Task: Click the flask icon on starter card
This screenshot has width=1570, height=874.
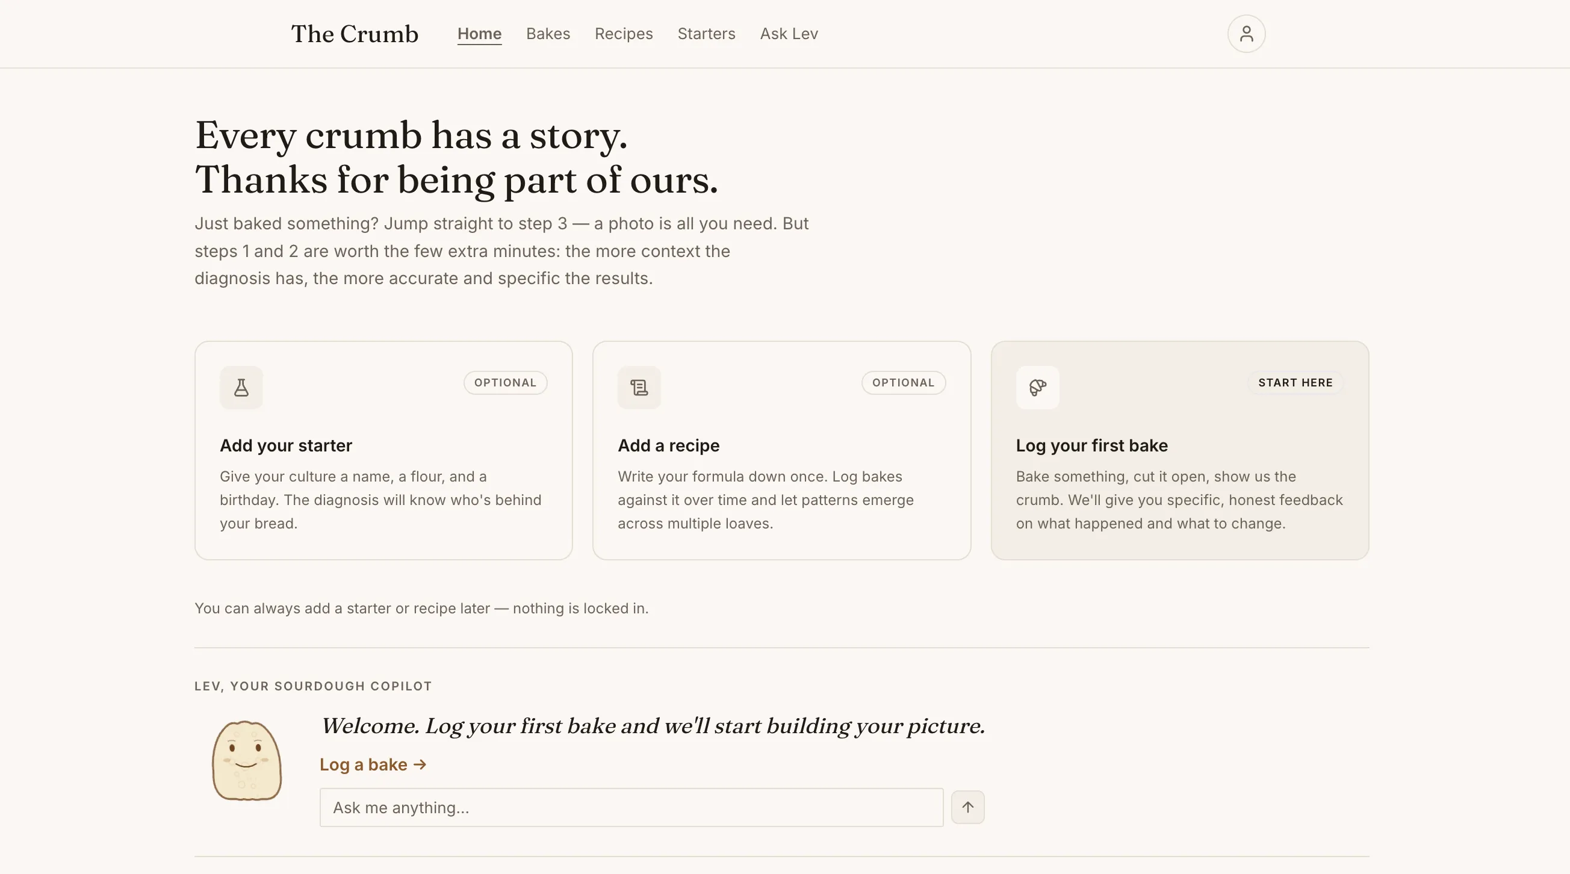Action: [x=241, y=388]
